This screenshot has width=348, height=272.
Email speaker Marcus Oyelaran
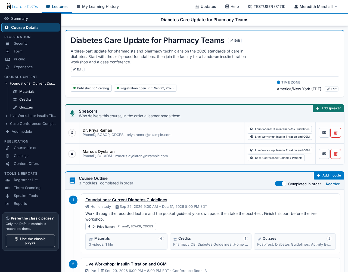(324, 154)
